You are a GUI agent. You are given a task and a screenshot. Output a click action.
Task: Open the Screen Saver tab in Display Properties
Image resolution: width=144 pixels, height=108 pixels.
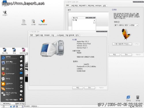click(83, 6)
